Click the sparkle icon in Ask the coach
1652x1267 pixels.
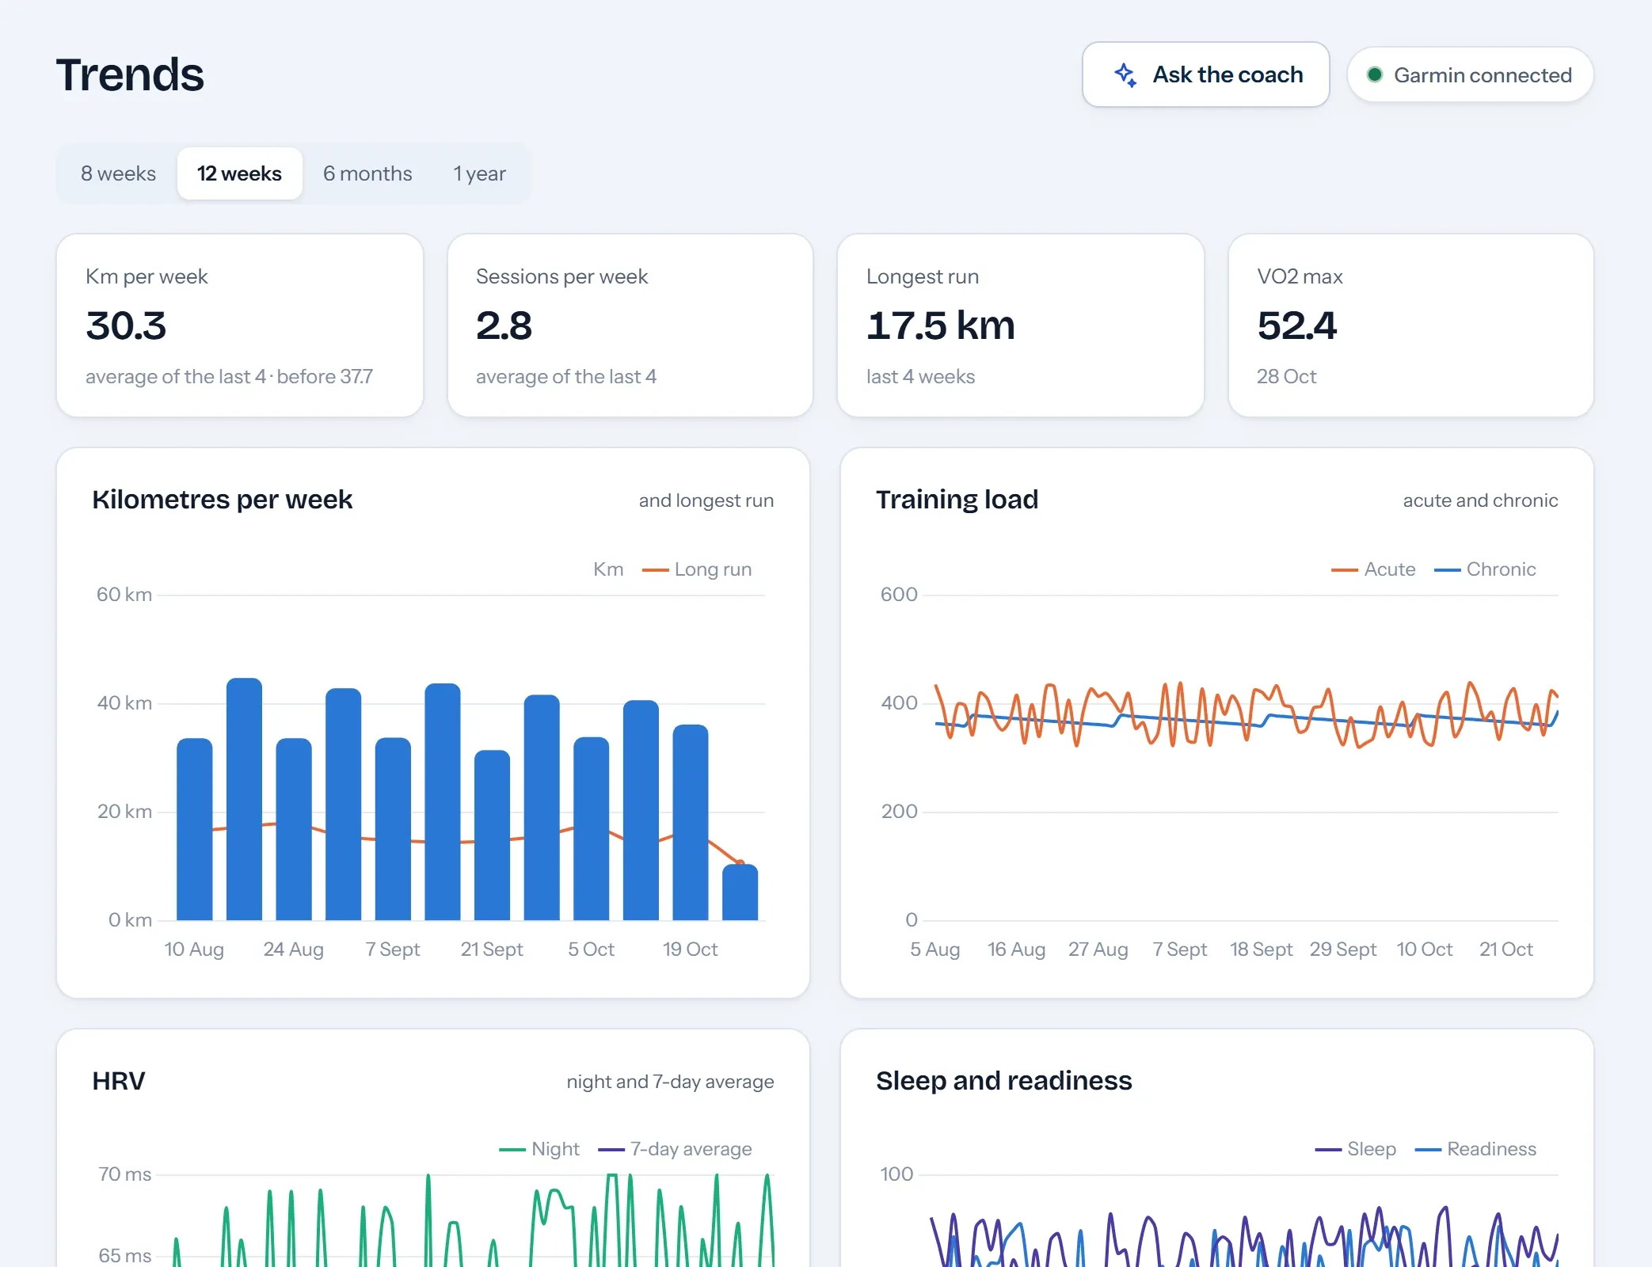pyautogui.click(x=1125, y=74)
